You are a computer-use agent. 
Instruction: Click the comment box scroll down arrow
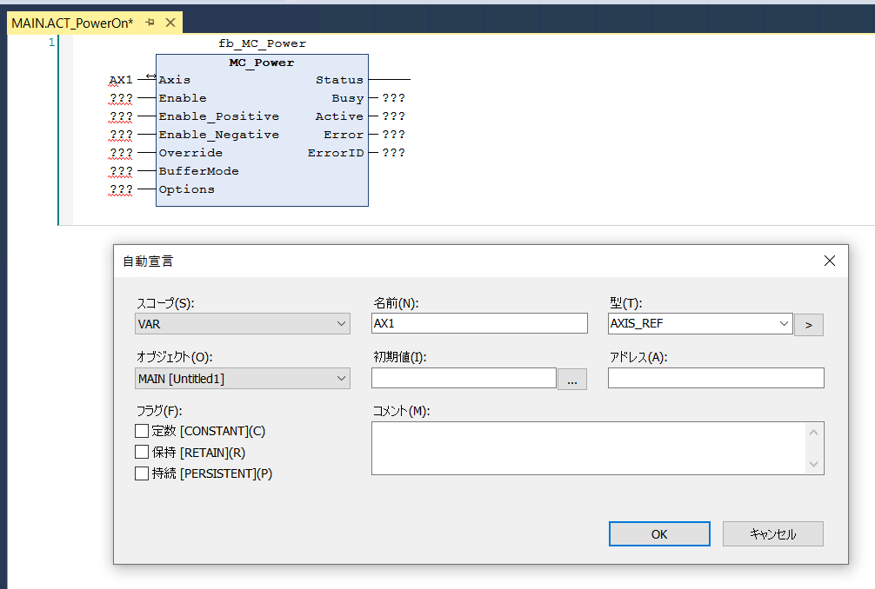[x=813, y=464]
